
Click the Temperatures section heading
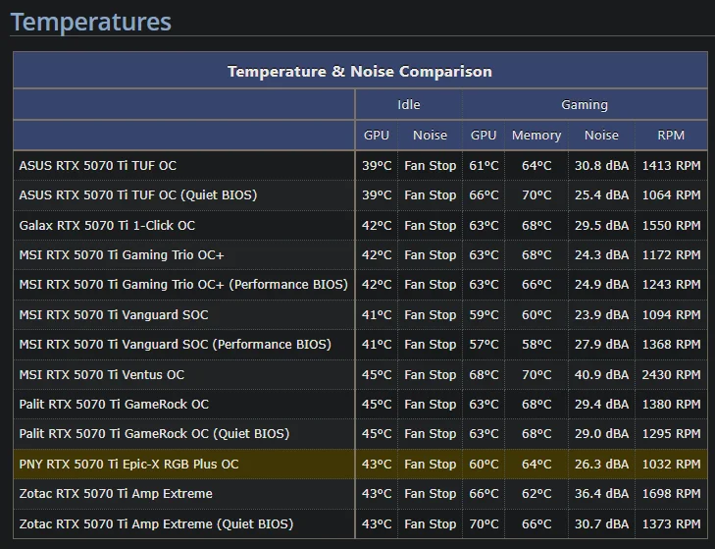(91, 22)
